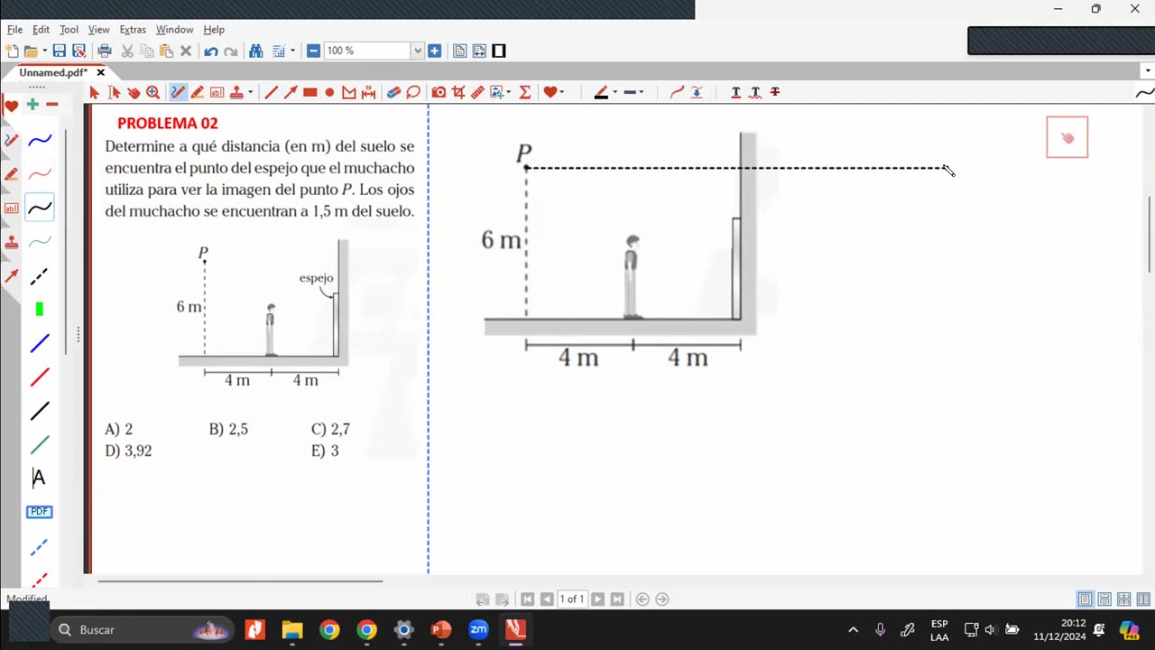Select the Rectangle shape tool
Image resolution: width=1155 pixels, height=650 pixels.
pyautogui.click(x=310, y=92)
